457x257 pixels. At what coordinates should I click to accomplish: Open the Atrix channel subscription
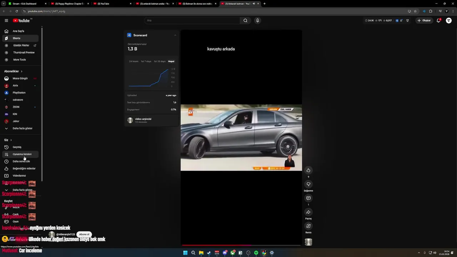click(20, 85)
